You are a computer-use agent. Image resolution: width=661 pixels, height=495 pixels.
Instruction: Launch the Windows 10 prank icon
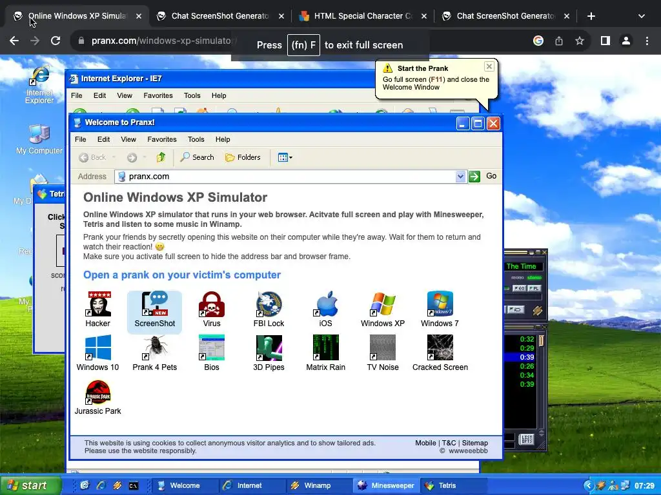98,354
